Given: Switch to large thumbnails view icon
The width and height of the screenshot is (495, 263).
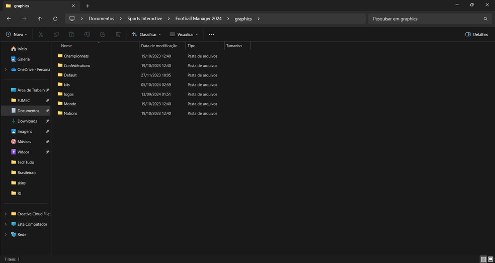Looking at the screenshot, I should tap(490, 259).
